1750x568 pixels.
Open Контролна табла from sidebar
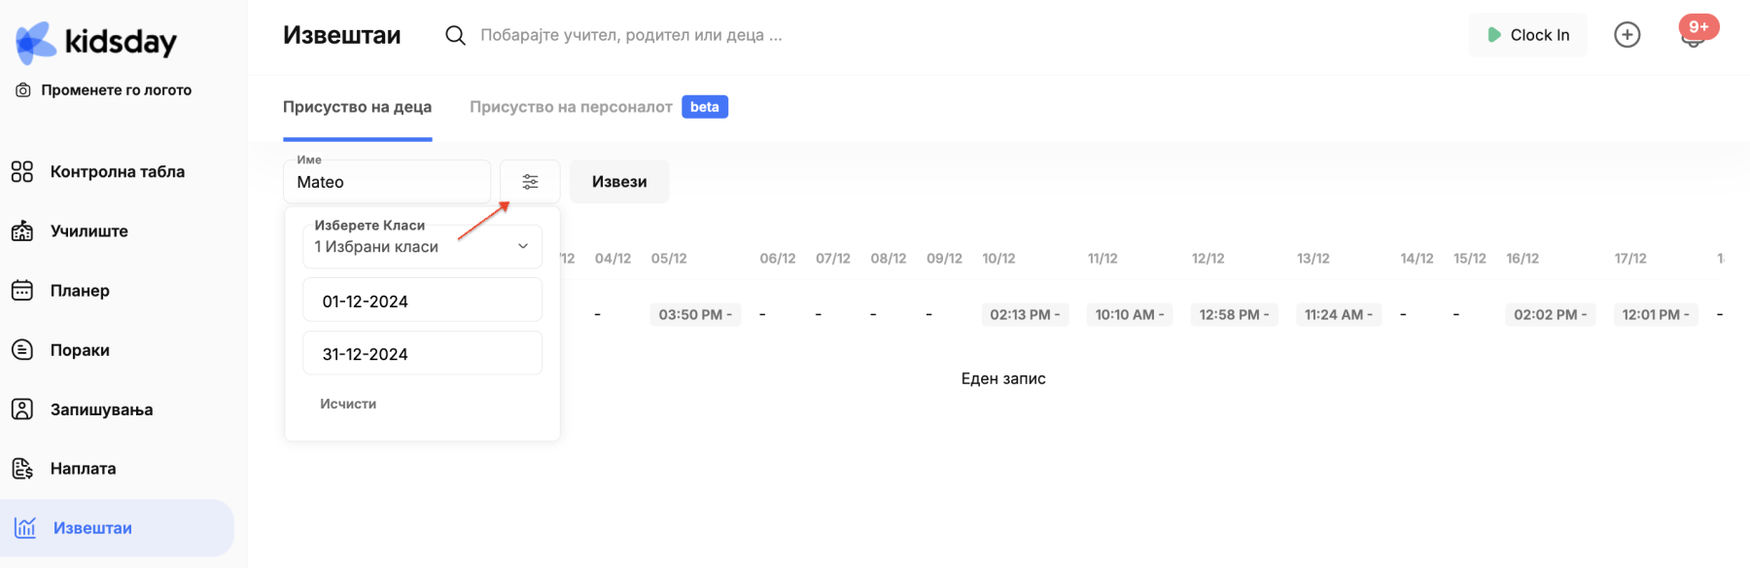(x=117, y=172)
